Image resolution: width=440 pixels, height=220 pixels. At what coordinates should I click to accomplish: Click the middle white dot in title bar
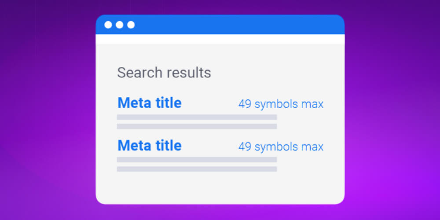120,25
